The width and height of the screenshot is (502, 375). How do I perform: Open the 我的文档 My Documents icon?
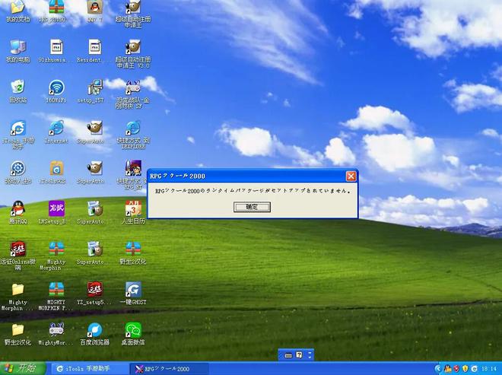18,11
